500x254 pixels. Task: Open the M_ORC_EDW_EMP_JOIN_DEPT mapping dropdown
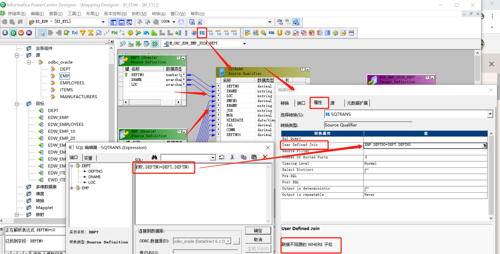244,43
